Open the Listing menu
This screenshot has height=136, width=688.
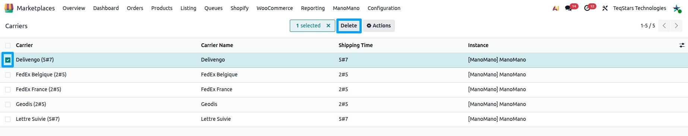click(188, 8)
